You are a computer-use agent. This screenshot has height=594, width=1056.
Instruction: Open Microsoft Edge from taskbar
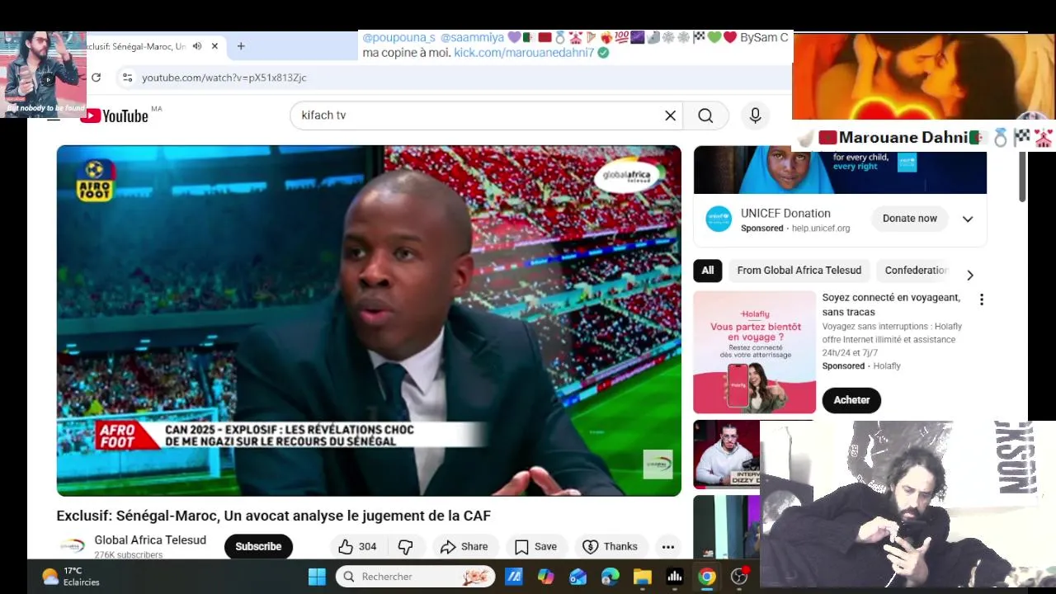pyautogui.click(x=610, y=577)
